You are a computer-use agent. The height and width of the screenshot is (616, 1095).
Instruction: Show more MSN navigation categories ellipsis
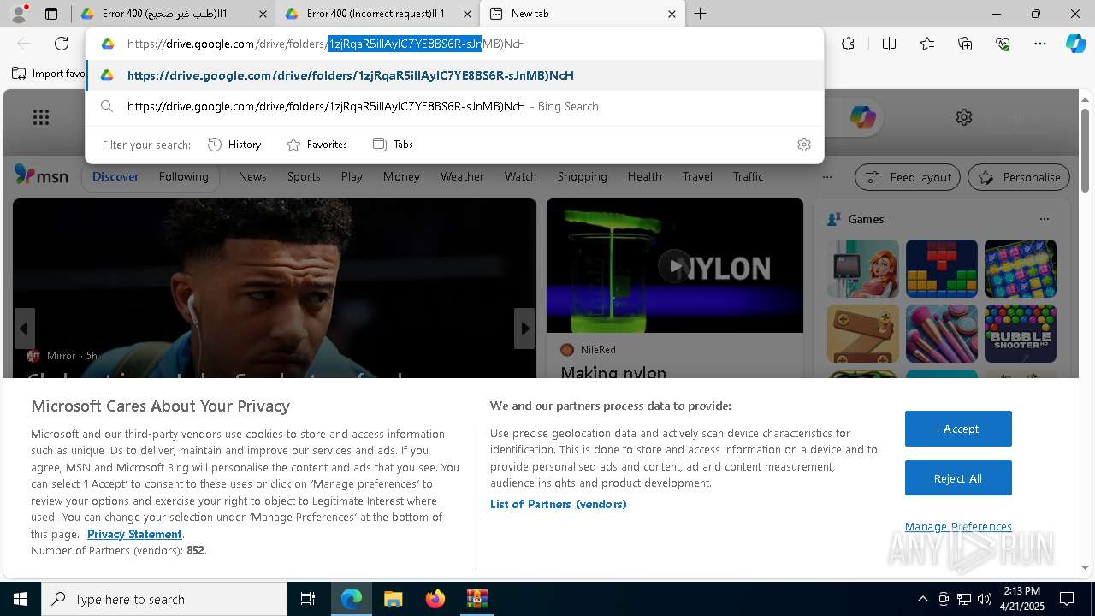point(826,177)
